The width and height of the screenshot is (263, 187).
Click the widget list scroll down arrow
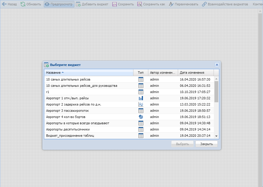tap(216, 136)
